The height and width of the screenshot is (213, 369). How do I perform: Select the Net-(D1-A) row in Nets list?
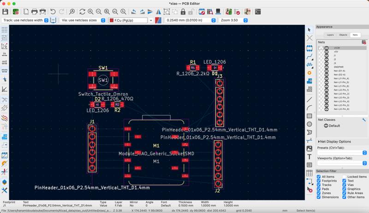click(x=342, y=71)
